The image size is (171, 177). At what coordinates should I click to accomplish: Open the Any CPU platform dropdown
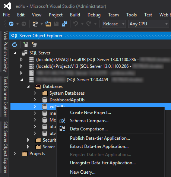coord(149,24)
